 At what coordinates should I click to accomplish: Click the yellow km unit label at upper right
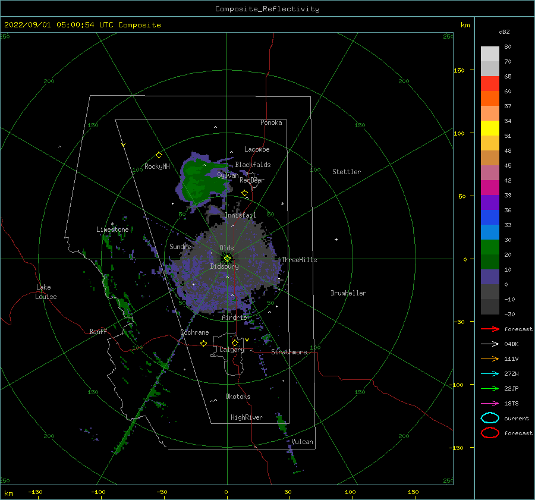[465, 25]
